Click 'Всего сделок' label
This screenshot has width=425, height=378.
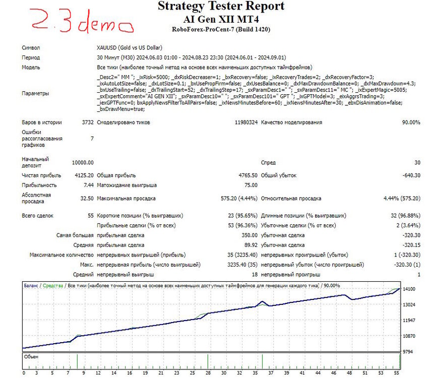coord(37,216)
